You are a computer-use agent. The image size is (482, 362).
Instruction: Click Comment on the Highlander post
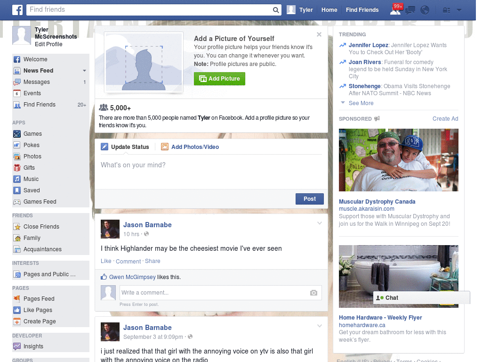(128, 261)
